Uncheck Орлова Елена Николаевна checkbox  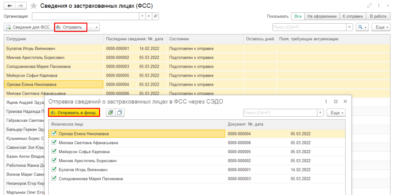[54, 134]
